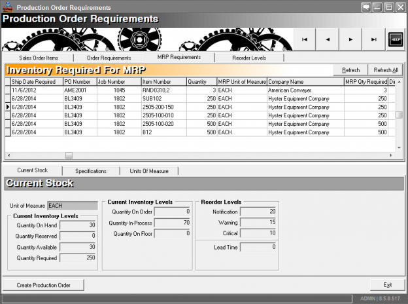This screenshot has height=304, width=408.
Task: Click the horizontal scroll left arrow
Action: point(9,155)
